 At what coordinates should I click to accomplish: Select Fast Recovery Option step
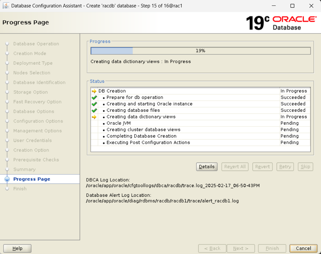point(37,102)
